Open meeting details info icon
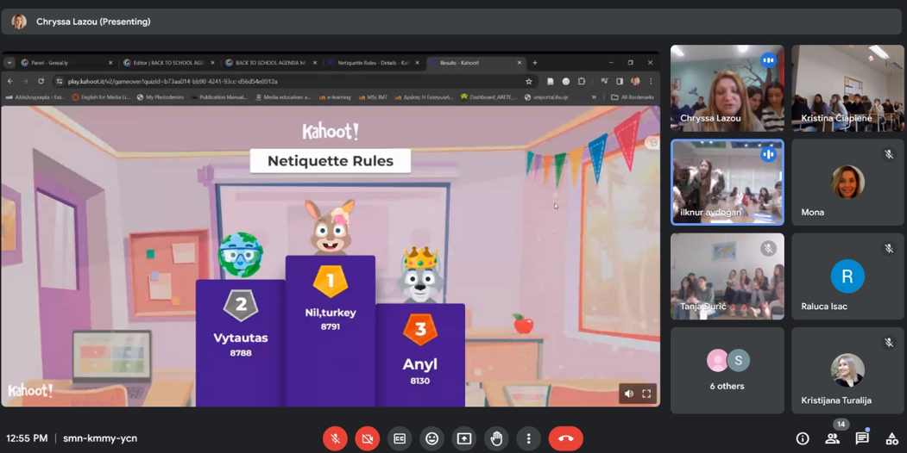The height and width of the screenshot is (453, 907). click(803, 438)
